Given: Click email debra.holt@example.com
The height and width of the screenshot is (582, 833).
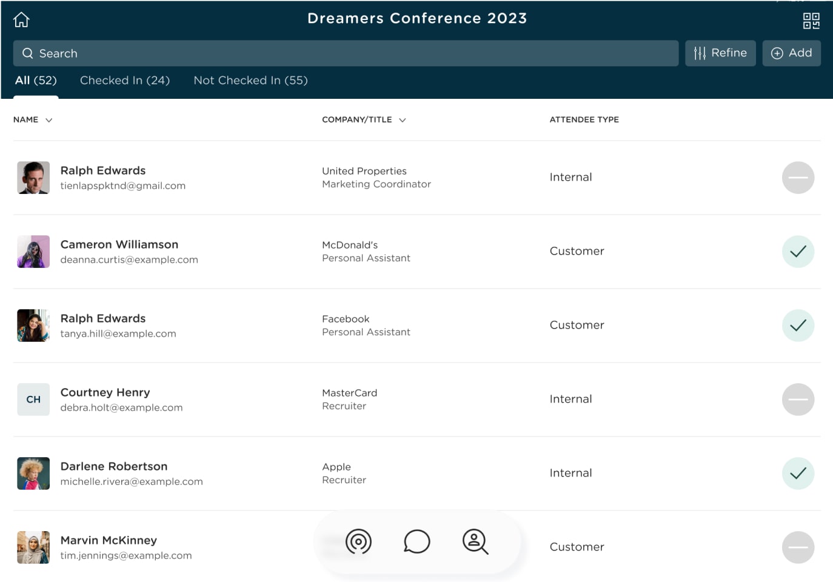Looking at the screenshot, I should pos(121,407).
